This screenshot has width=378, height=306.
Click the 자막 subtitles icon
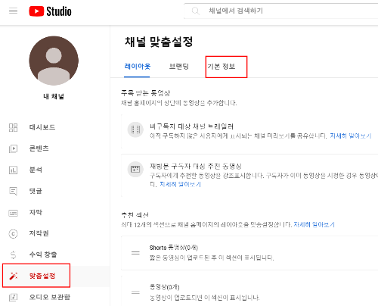click(x=13, y=213)
